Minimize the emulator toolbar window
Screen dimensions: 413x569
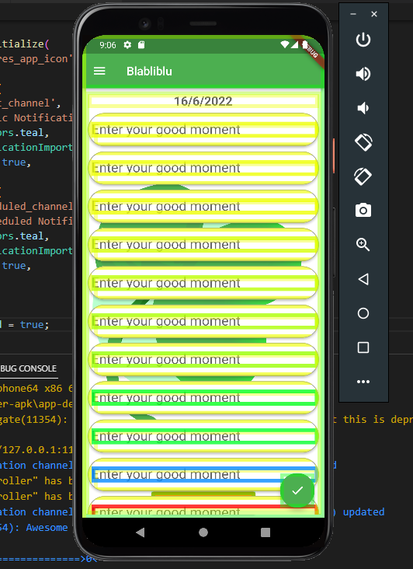pyautogui.click(x=353, y=14)
